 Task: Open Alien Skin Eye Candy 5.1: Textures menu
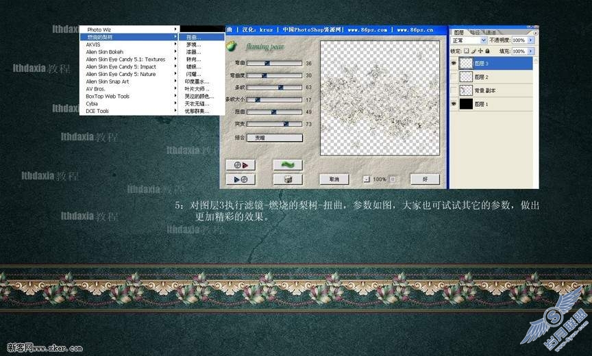(x=129, y=59)
